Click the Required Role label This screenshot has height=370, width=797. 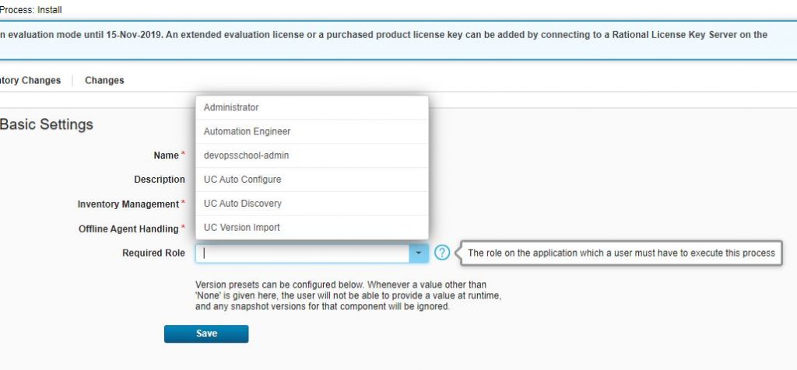153,253
